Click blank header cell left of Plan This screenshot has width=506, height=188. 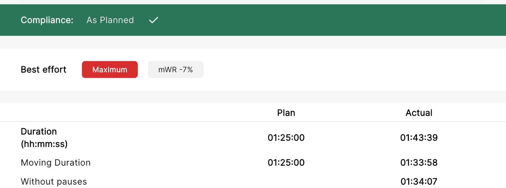109,113
